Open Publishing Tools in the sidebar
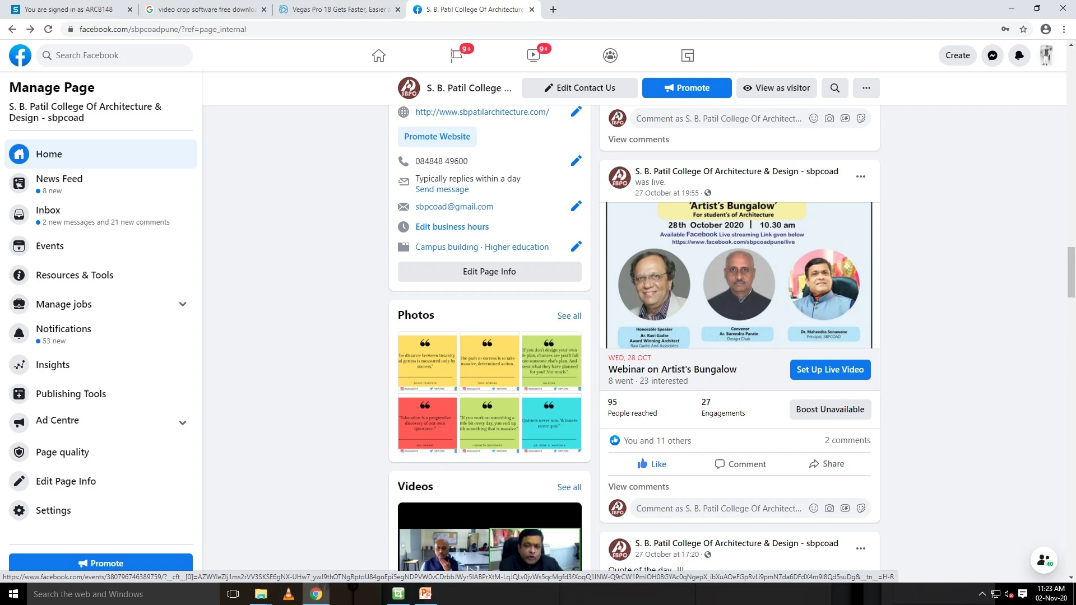This screenshot has height=605, width=1076. pyautogui.click(x=101, y=394)
